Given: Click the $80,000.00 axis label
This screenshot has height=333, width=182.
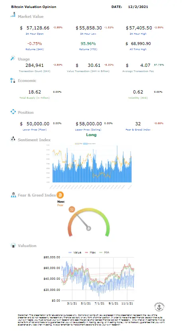Looking at the screenshot, I should [x=52, y=257].
